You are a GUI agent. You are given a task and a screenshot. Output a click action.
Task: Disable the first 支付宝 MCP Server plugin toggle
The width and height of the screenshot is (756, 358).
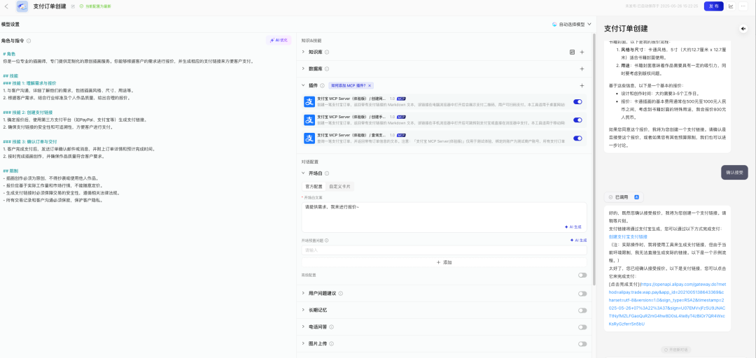(x=577, y=101)
